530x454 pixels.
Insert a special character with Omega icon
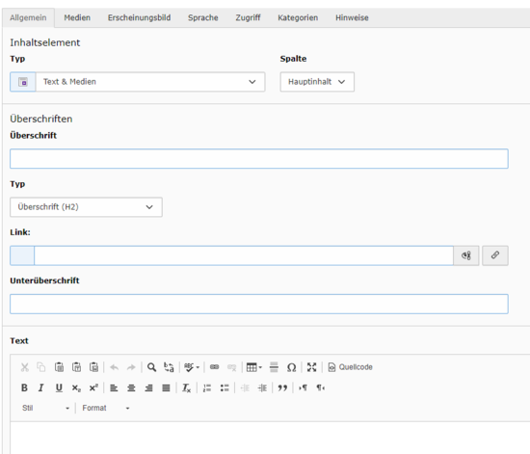click(291, 367)
